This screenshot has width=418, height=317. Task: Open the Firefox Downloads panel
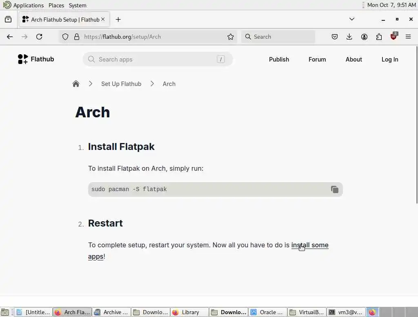click(349, 37)
